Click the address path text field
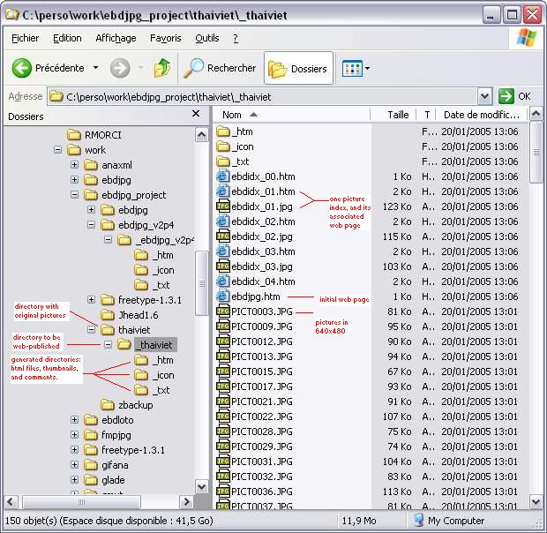 pyautogui.click(x=263, y=96)
